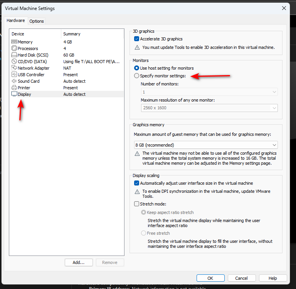Screen dimensions: 296x289
Task: Toggle Automatically adjust user interface size checkbox
Action: point(136,183)
